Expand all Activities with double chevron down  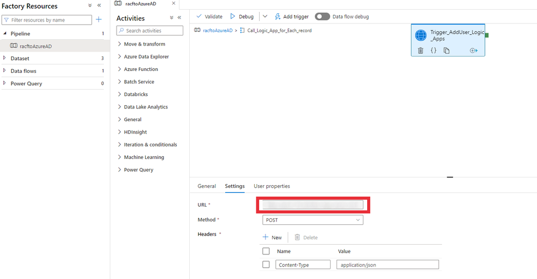pyautogui.click(x=171, y=17)
